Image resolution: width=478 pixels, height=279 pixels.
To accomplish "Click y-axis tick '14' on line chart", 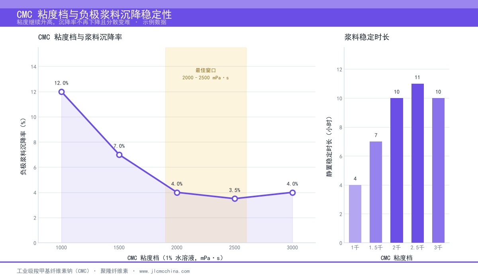I will pos(34,67).
